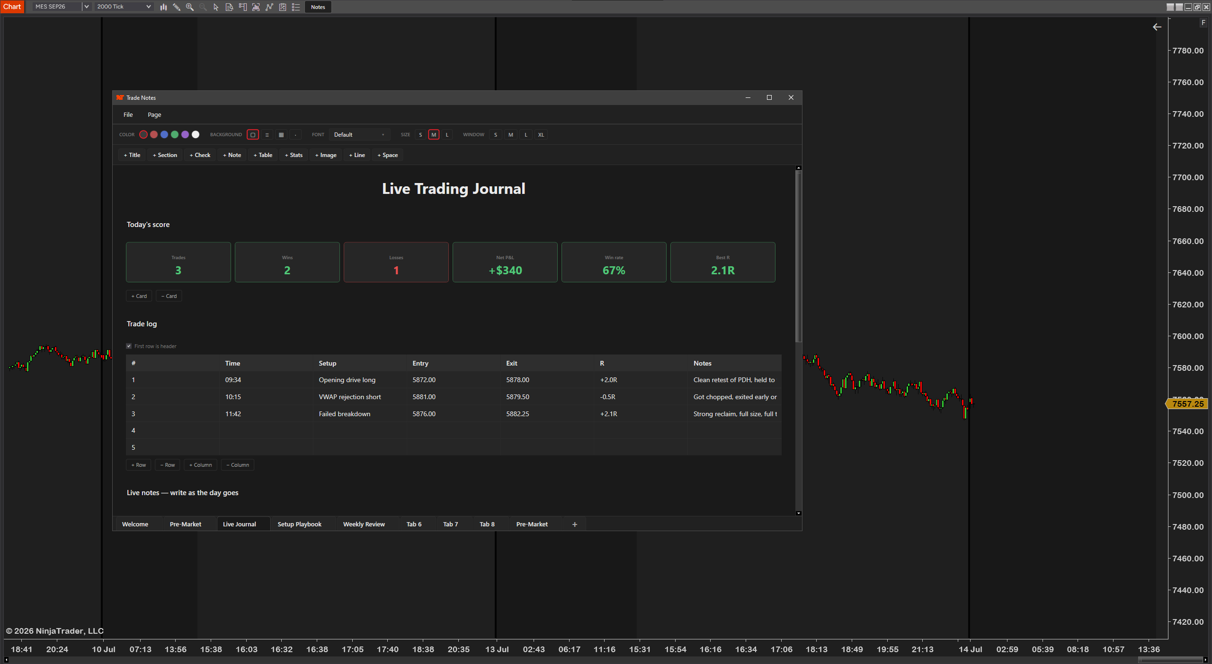Image resolution: width=1212 pixels, height=664 pixels.
Task: Add a new tab with plus icon
Action: click(x=575, y=524)
